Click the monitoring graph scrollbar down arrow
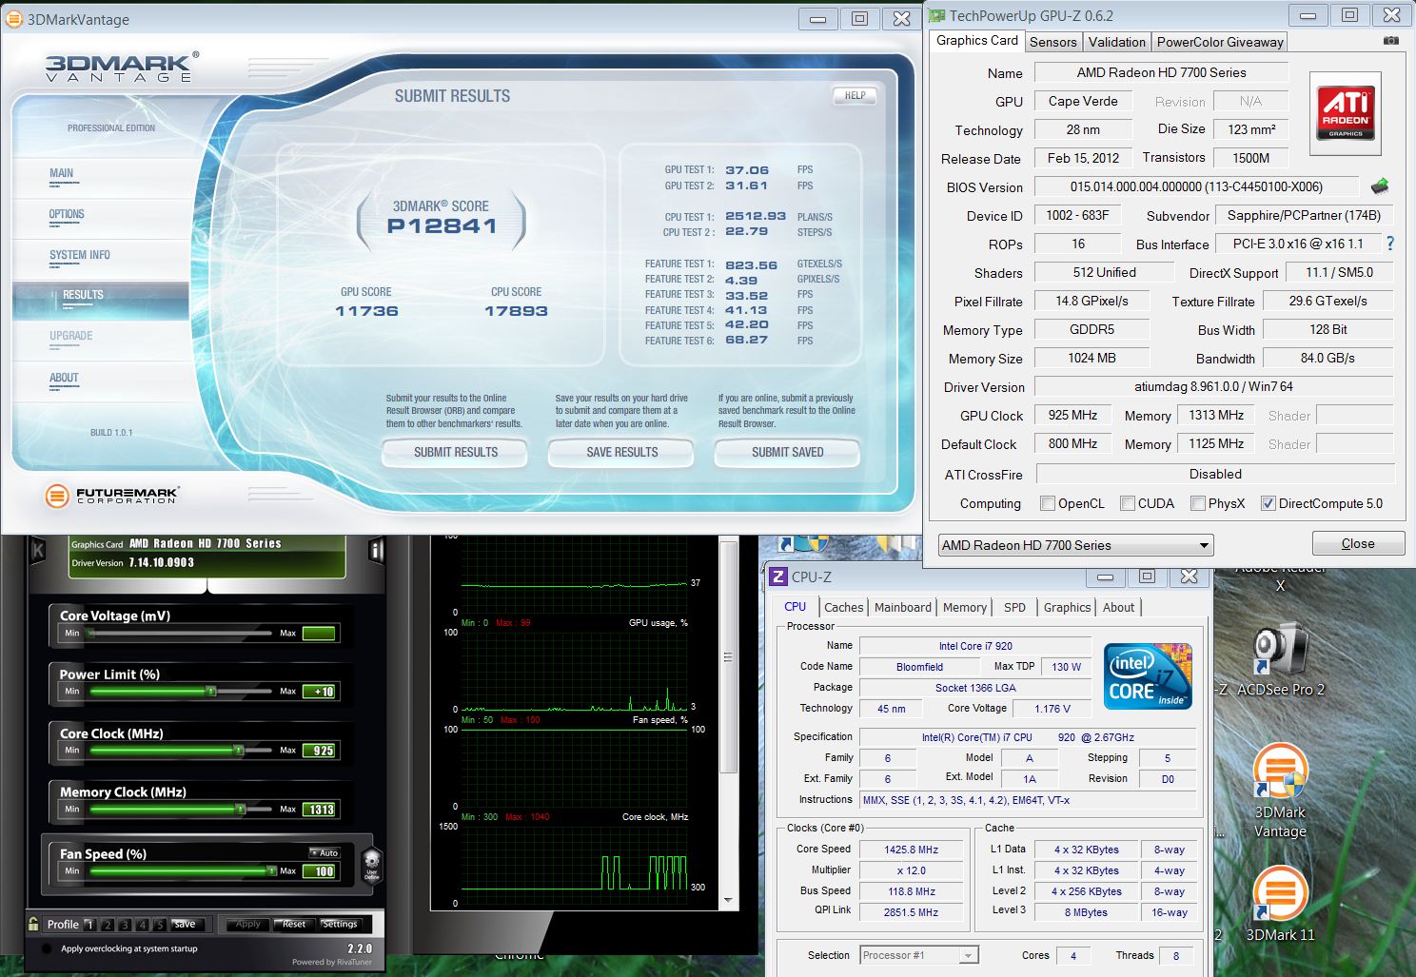The image size is (1416, 977). coord(728,900)
